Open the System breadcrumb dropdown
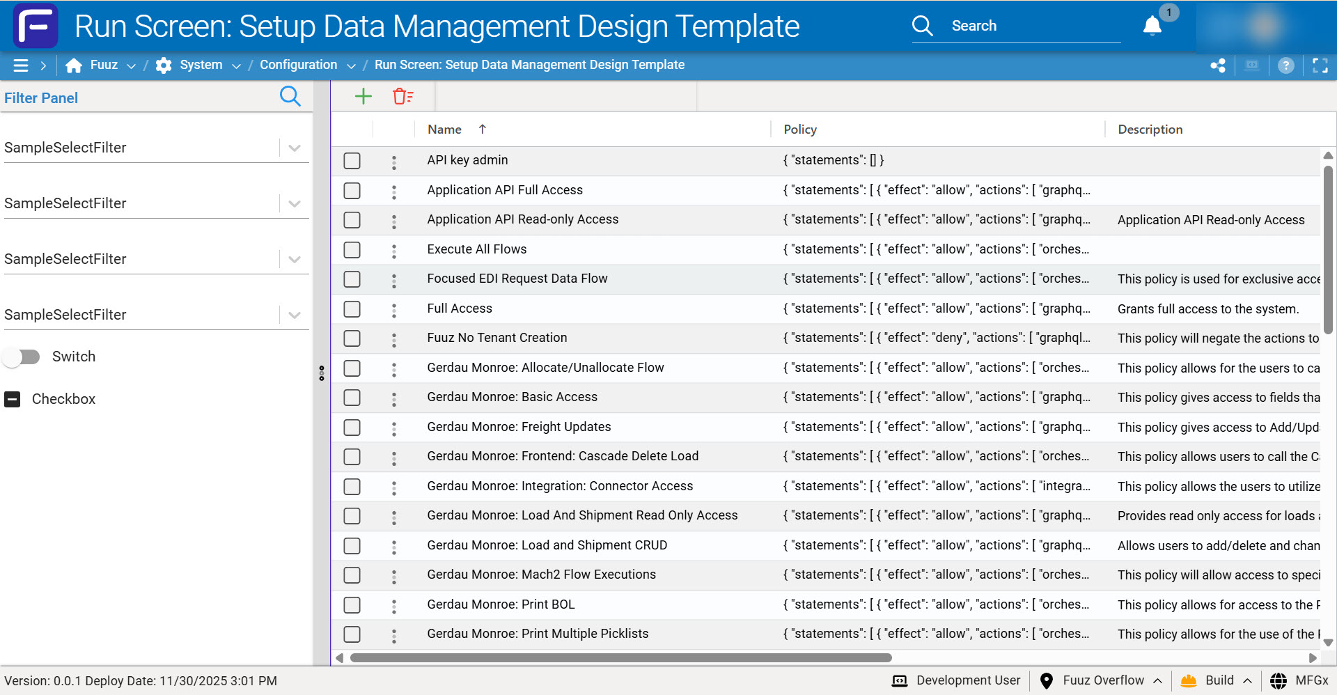This screenshot has height=695, width=1337. click(236, 65)
